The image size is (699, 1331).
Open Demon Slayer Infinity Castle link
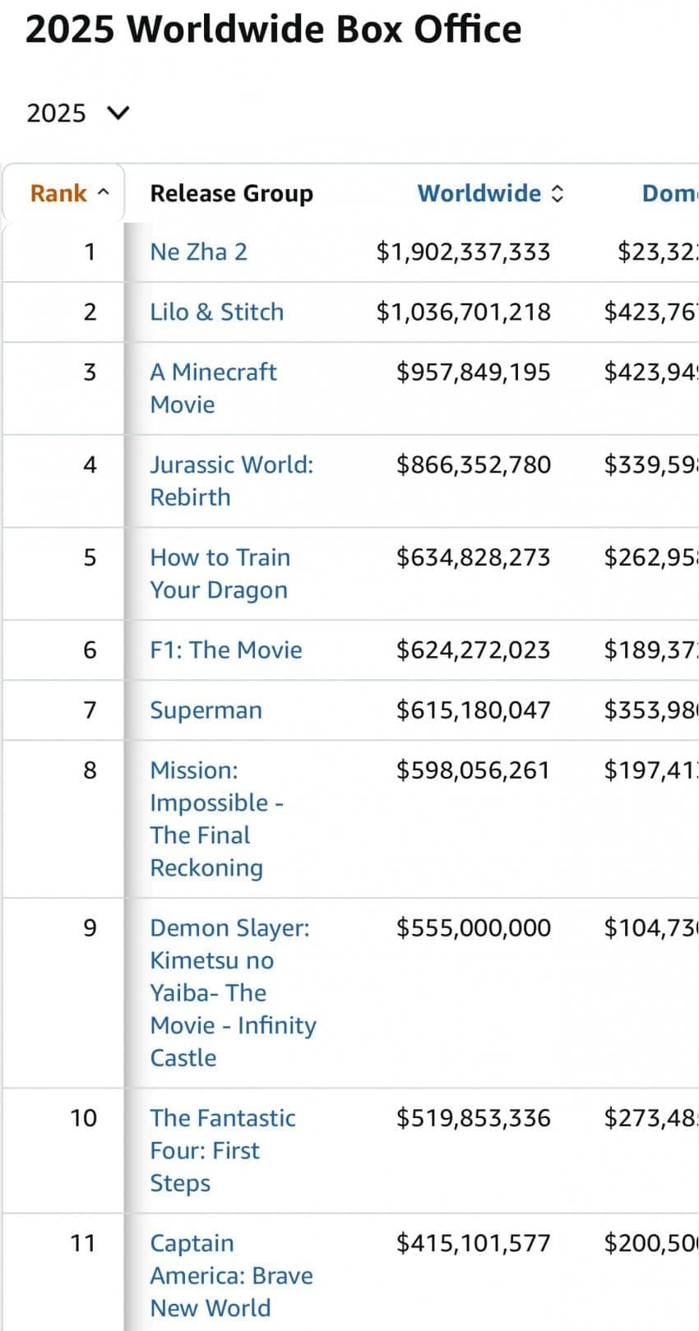tap(232, 992)
